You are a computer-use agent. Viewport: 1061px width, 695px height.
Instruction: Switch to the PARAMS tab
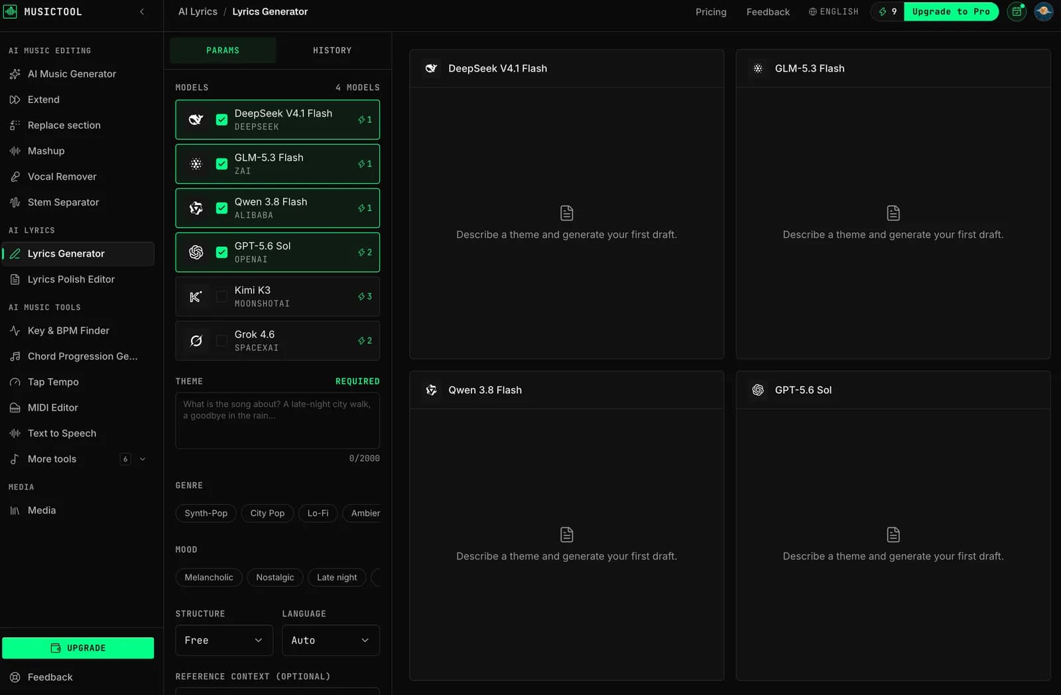pyautogui.click(x=223, y=50)
